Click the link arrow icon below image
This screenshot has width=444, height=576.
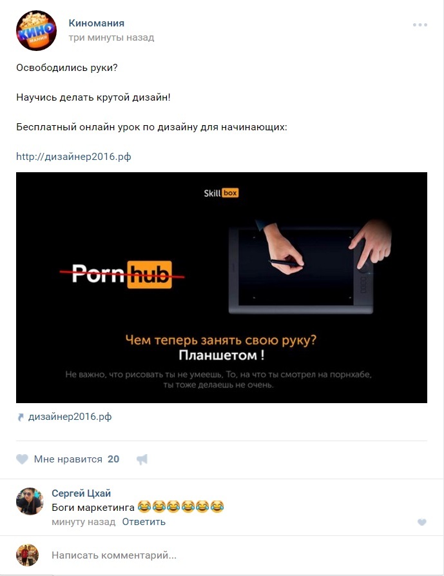[x=21, y=417]
